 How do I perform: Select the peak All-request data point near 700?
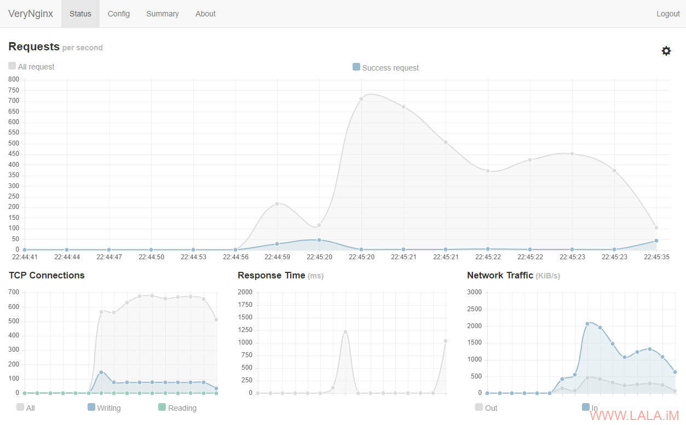coord(361,99)
